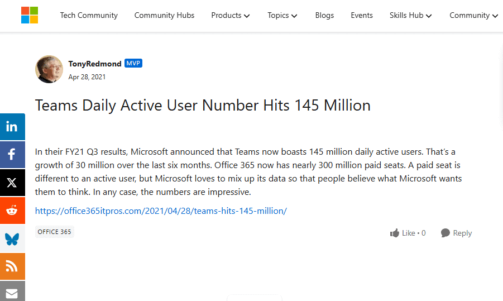Open the RSS feed icon
This screenshot has width=503, height=301.
[x=12, y=266]
